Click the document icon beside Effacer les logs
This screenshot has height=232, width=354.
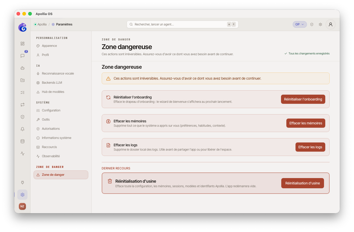point(108,145)
